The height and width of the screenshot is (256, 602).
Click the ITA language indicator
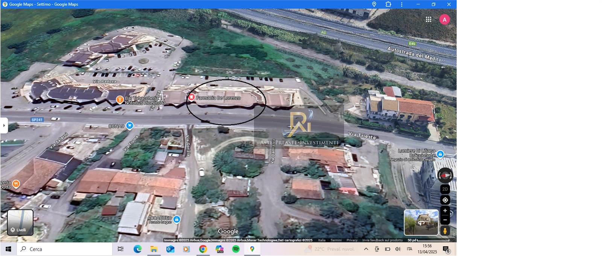pyautogui.click(x=409, y=249)
